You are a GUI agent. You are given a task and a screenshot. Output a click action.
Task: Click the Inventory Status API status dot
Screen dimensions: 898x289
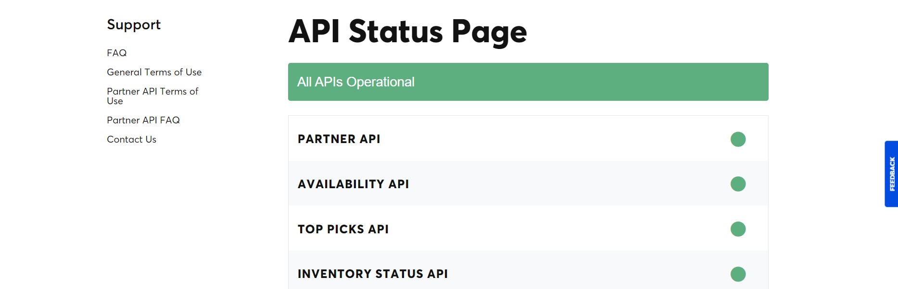click(x=738, y=274)
